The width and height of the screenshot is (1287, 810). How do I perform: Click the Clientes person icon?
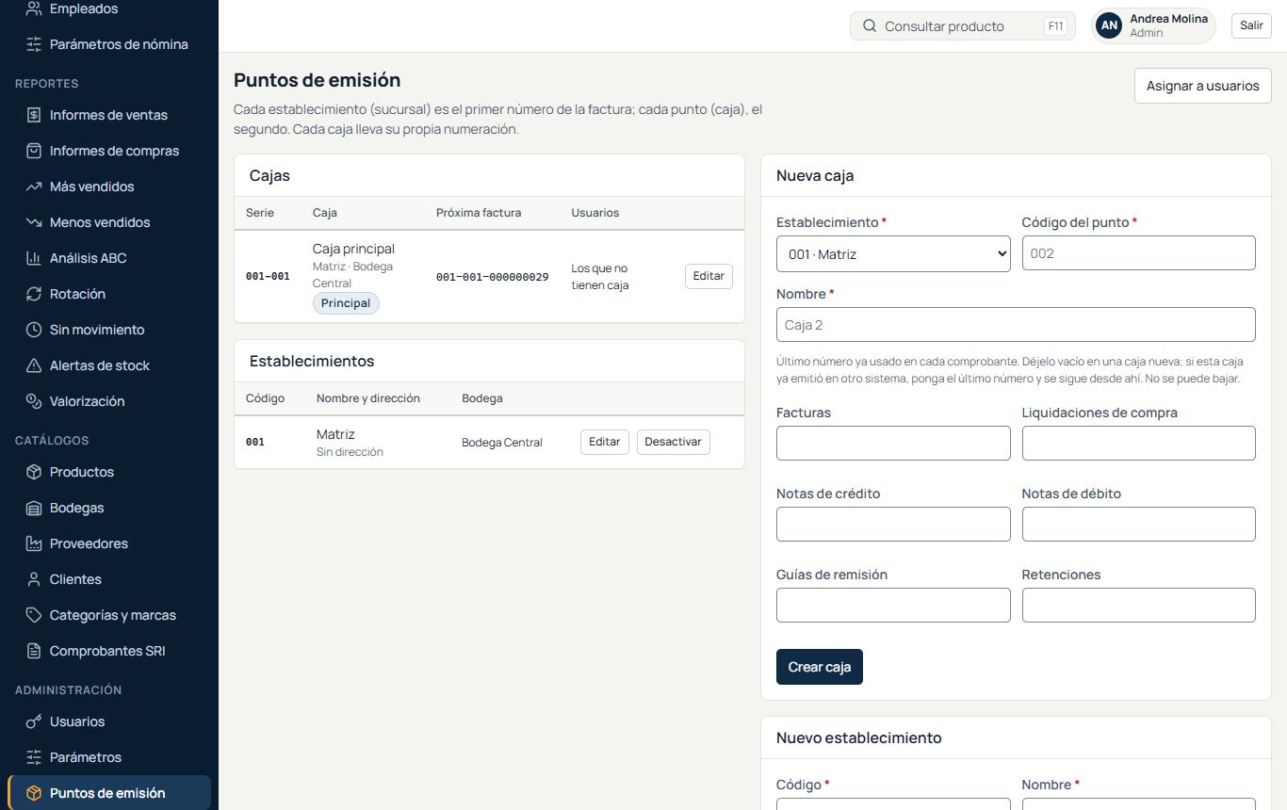(x=34, y=579)
